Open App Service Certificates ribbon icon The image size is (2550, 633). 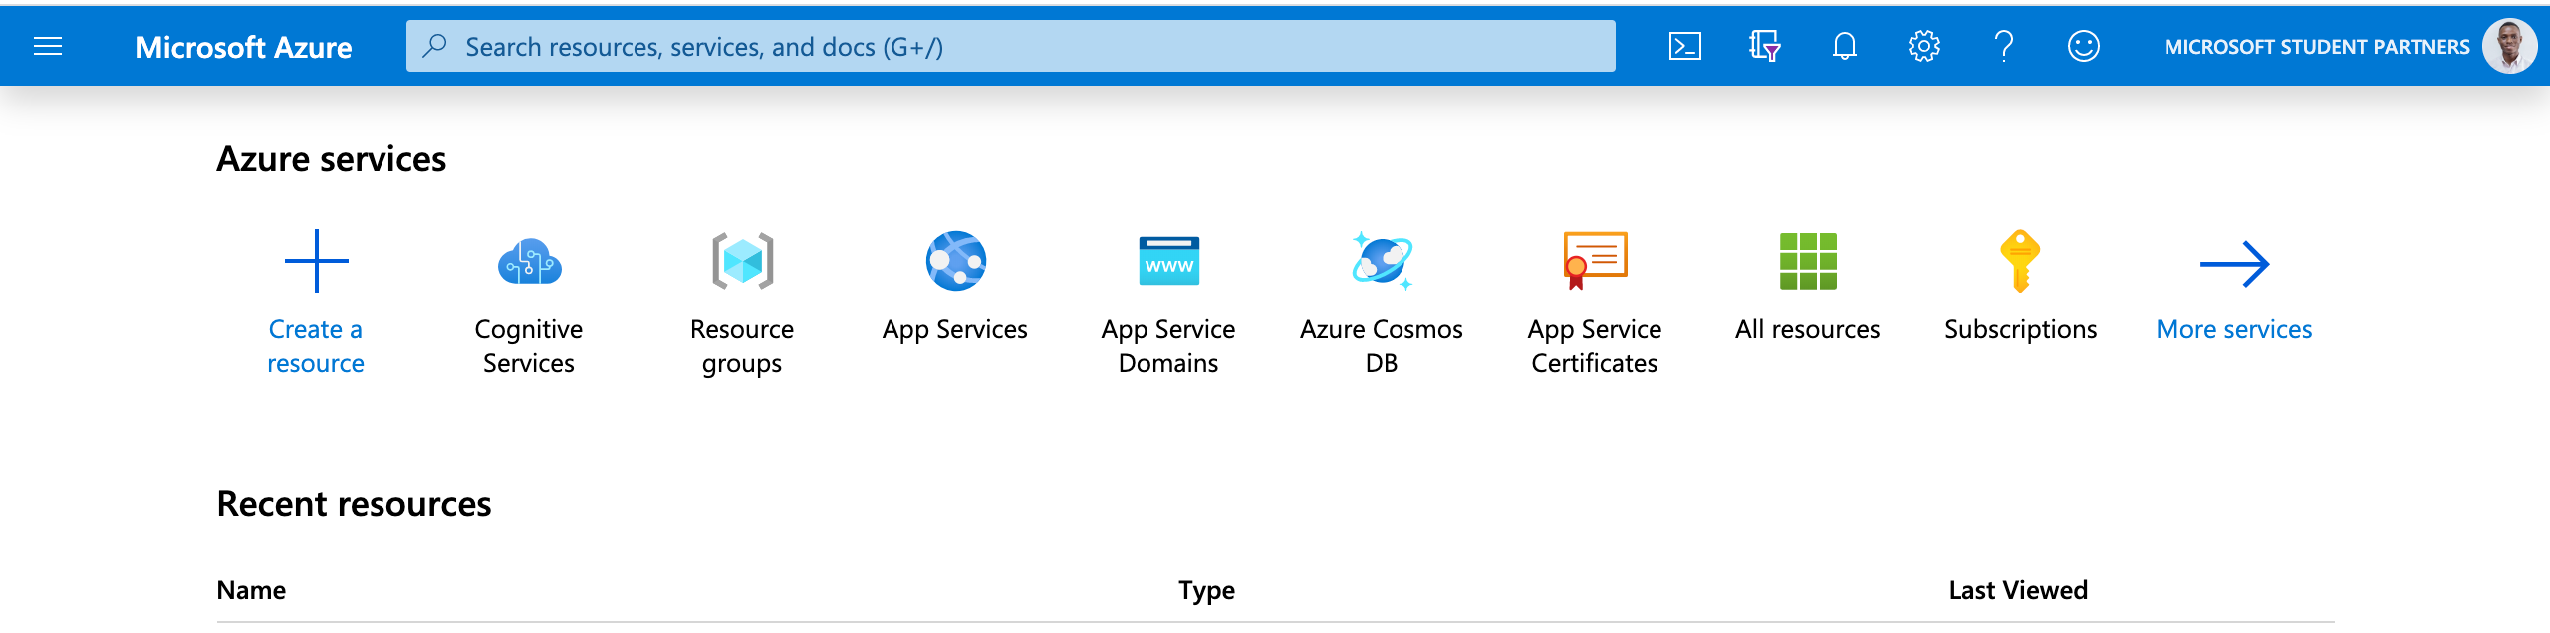[1595, 261]
